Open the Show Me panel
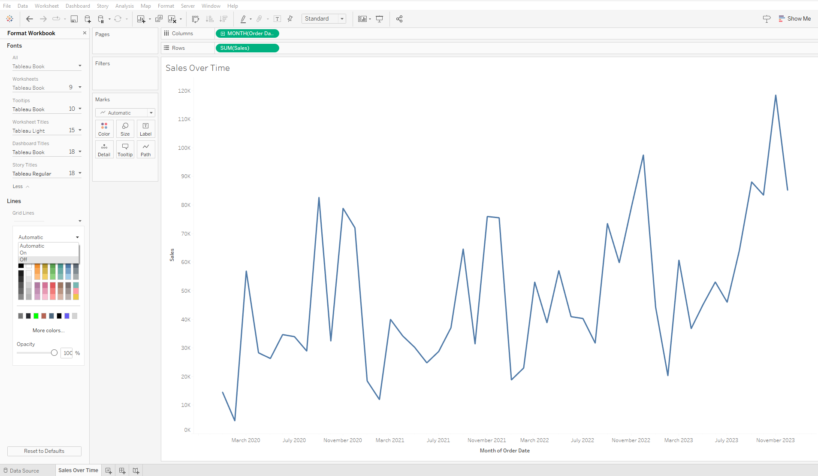This screenshot has width=818, height=476. click(794, 19)
